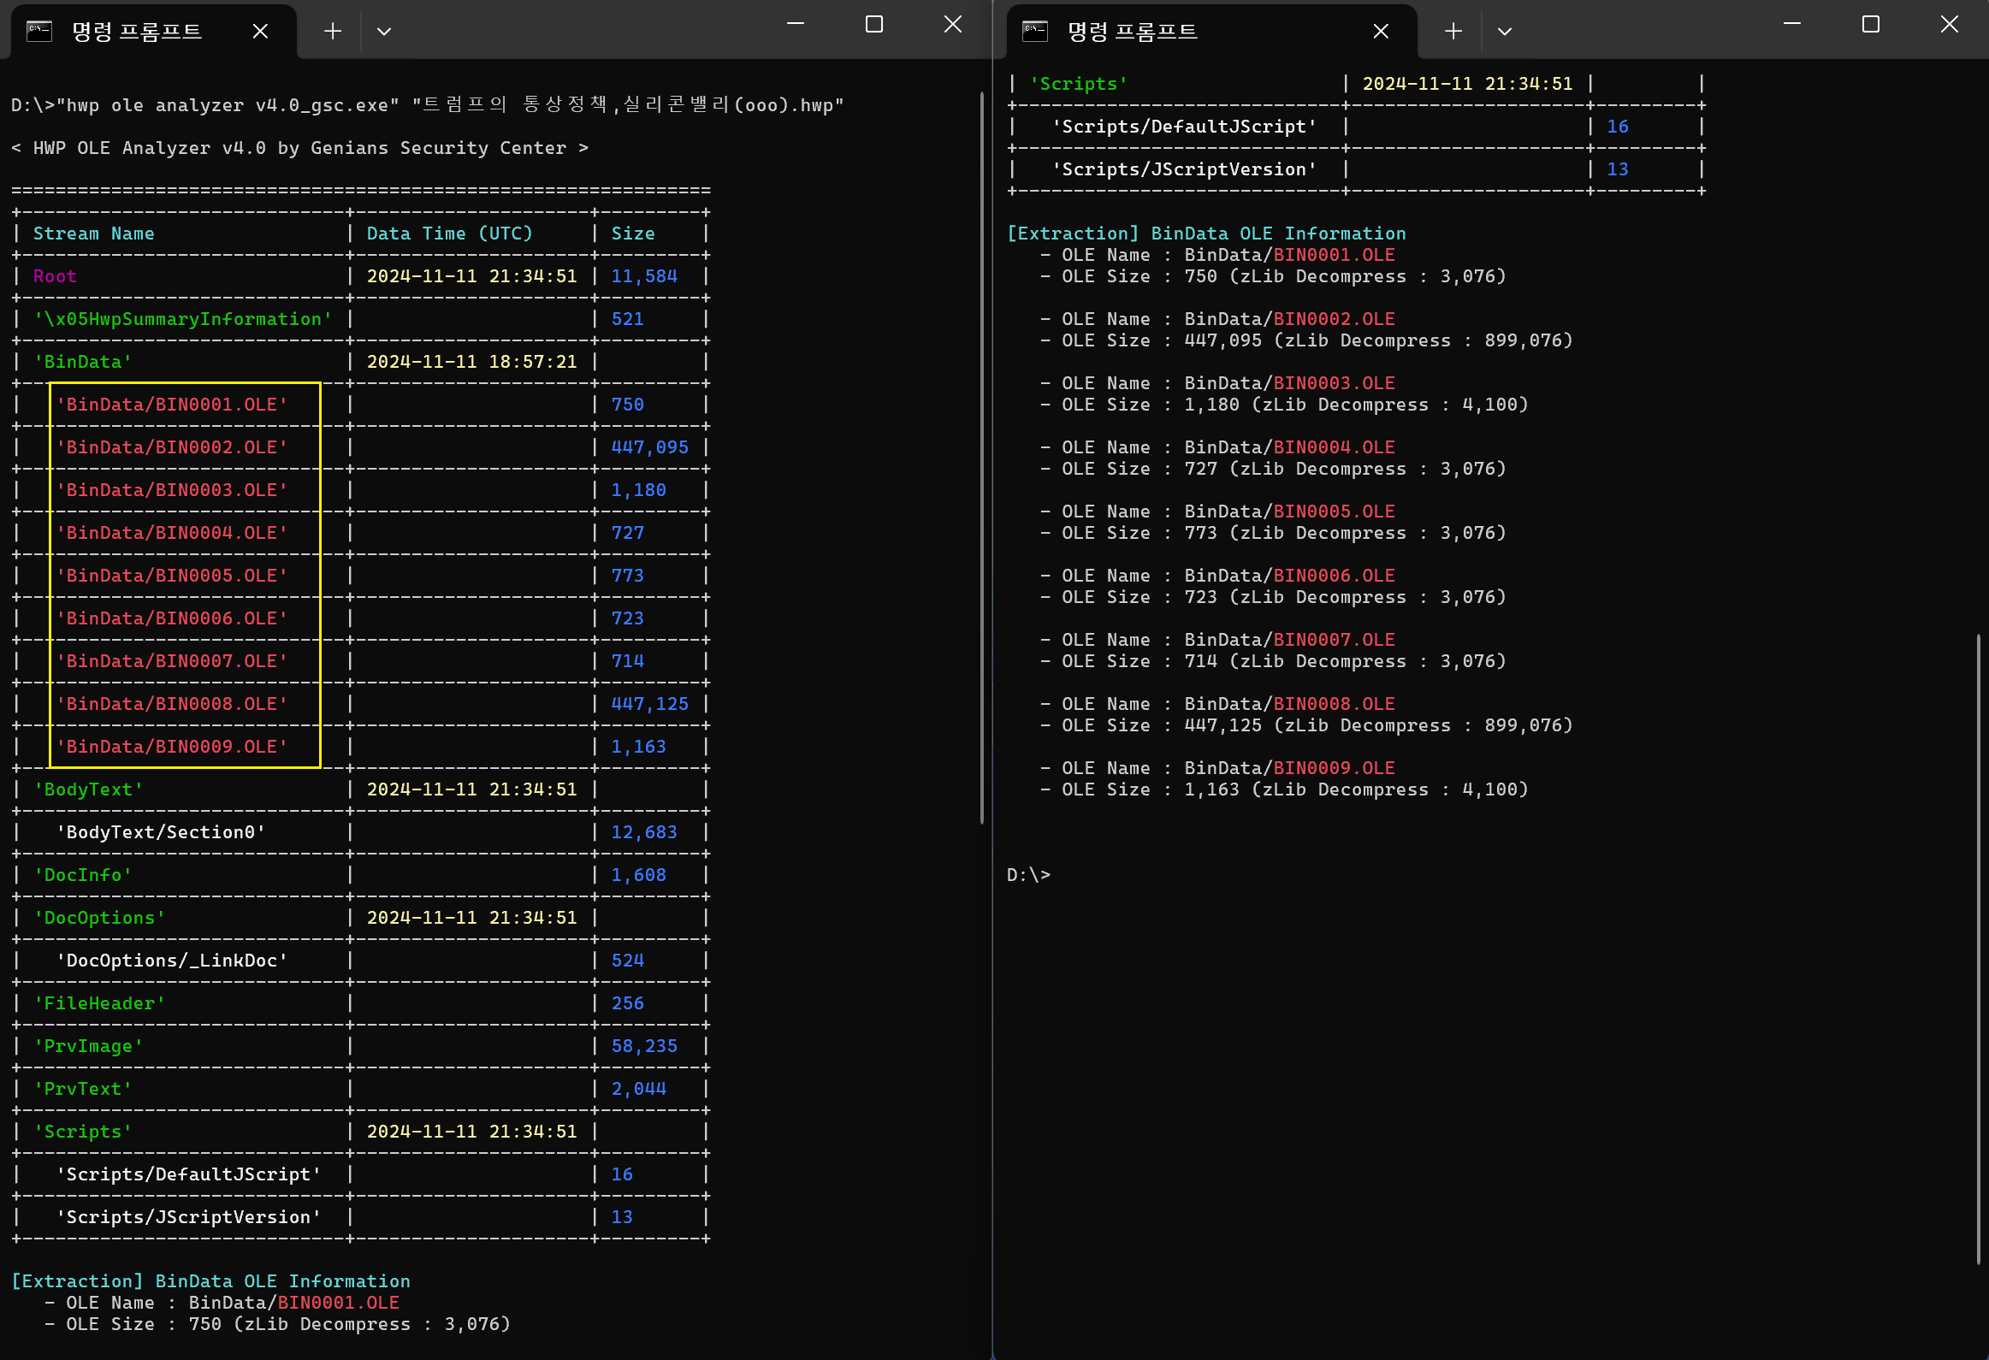The height and width of the screenshot is (1360, 1989).
Task: Click the right terminal's vertical scrollbar
Action: (x=1979, y=949)
